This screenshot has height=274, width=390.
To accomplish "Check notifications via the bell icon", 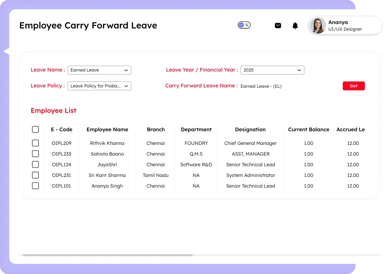I will 295,25.
